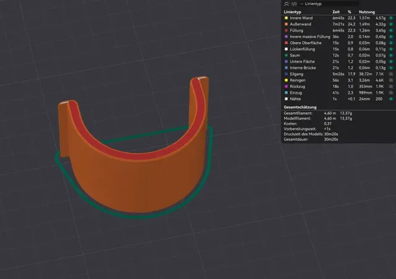Click the violet Untere Fläche swatch

coord(286,61)
